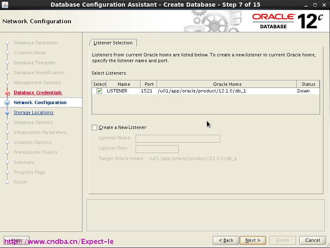Click the Database Credentials error step icon
The width and height of the screenshot is (330, 248).
tap(7, 93)
